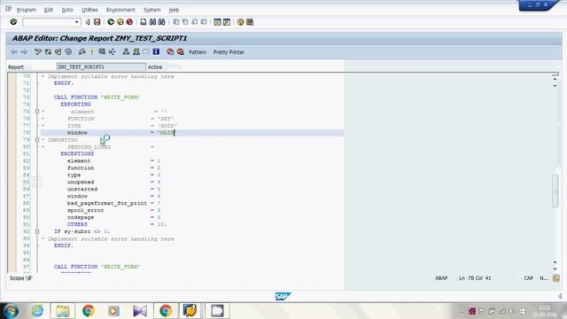
Task: Toggle Display/Change mode icon
Action: pyautogui.click(x=37, y=52)
